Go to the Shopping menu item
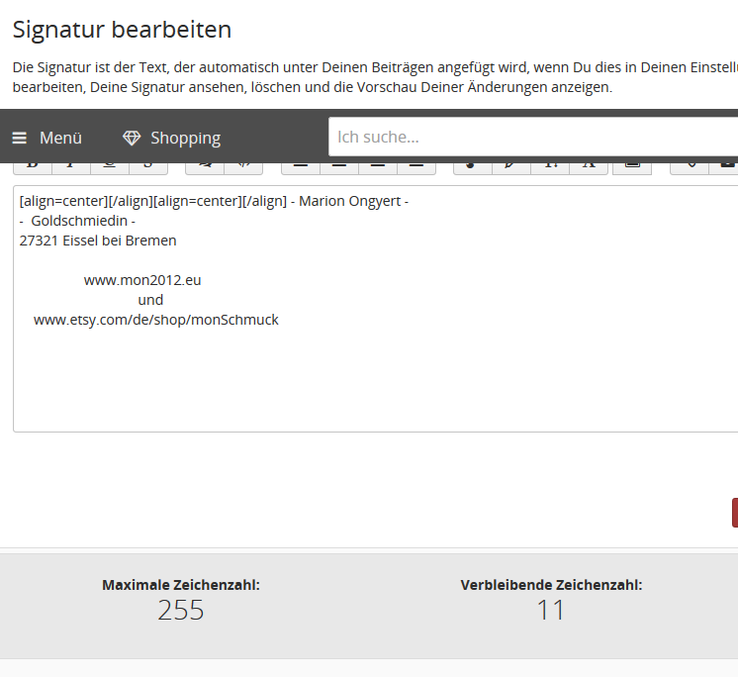 point(185,138)
